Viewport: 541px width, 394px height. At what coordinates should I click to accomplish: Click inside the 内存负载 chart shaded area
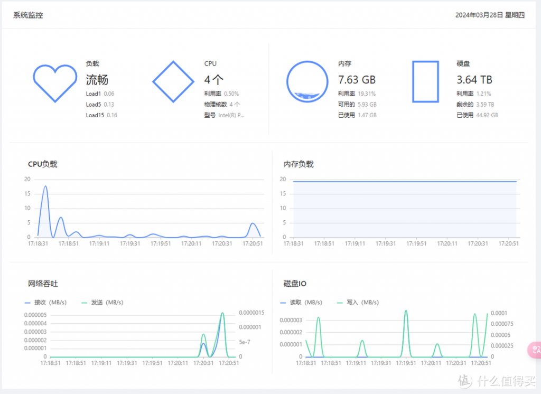pos(404,209)
